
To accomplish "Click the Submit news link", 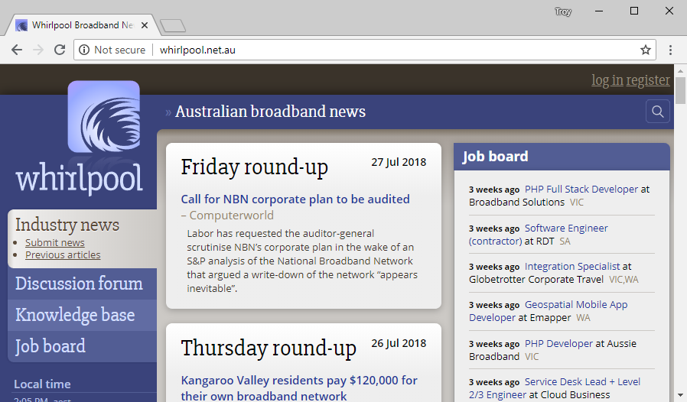I will pyautogui.click(x=55, y=242).
